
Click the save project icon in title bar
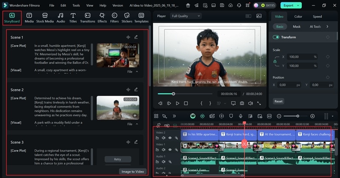222,6
